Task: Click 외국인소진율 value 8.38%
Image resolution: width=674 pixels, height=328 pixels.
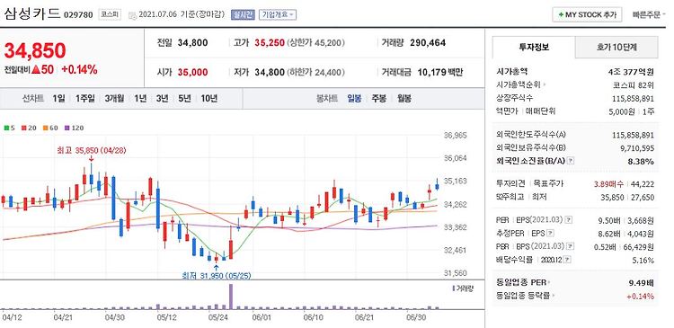Action: (x=642, y=162)
